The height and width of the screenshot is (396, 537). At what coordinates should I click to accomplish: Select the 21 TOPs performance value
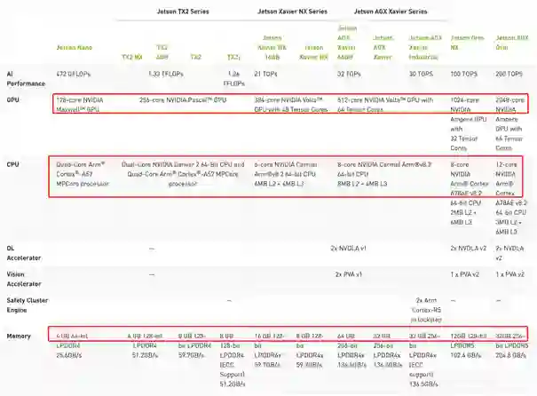tap(265, 74)
